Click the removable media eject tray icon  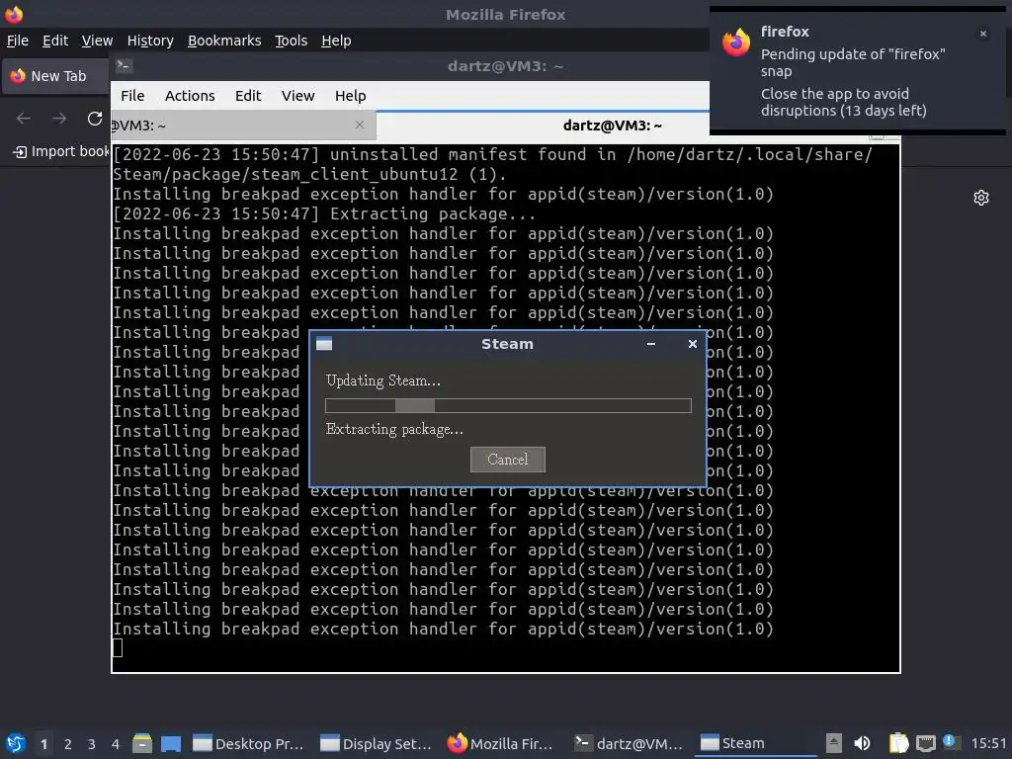click(834, 743)
